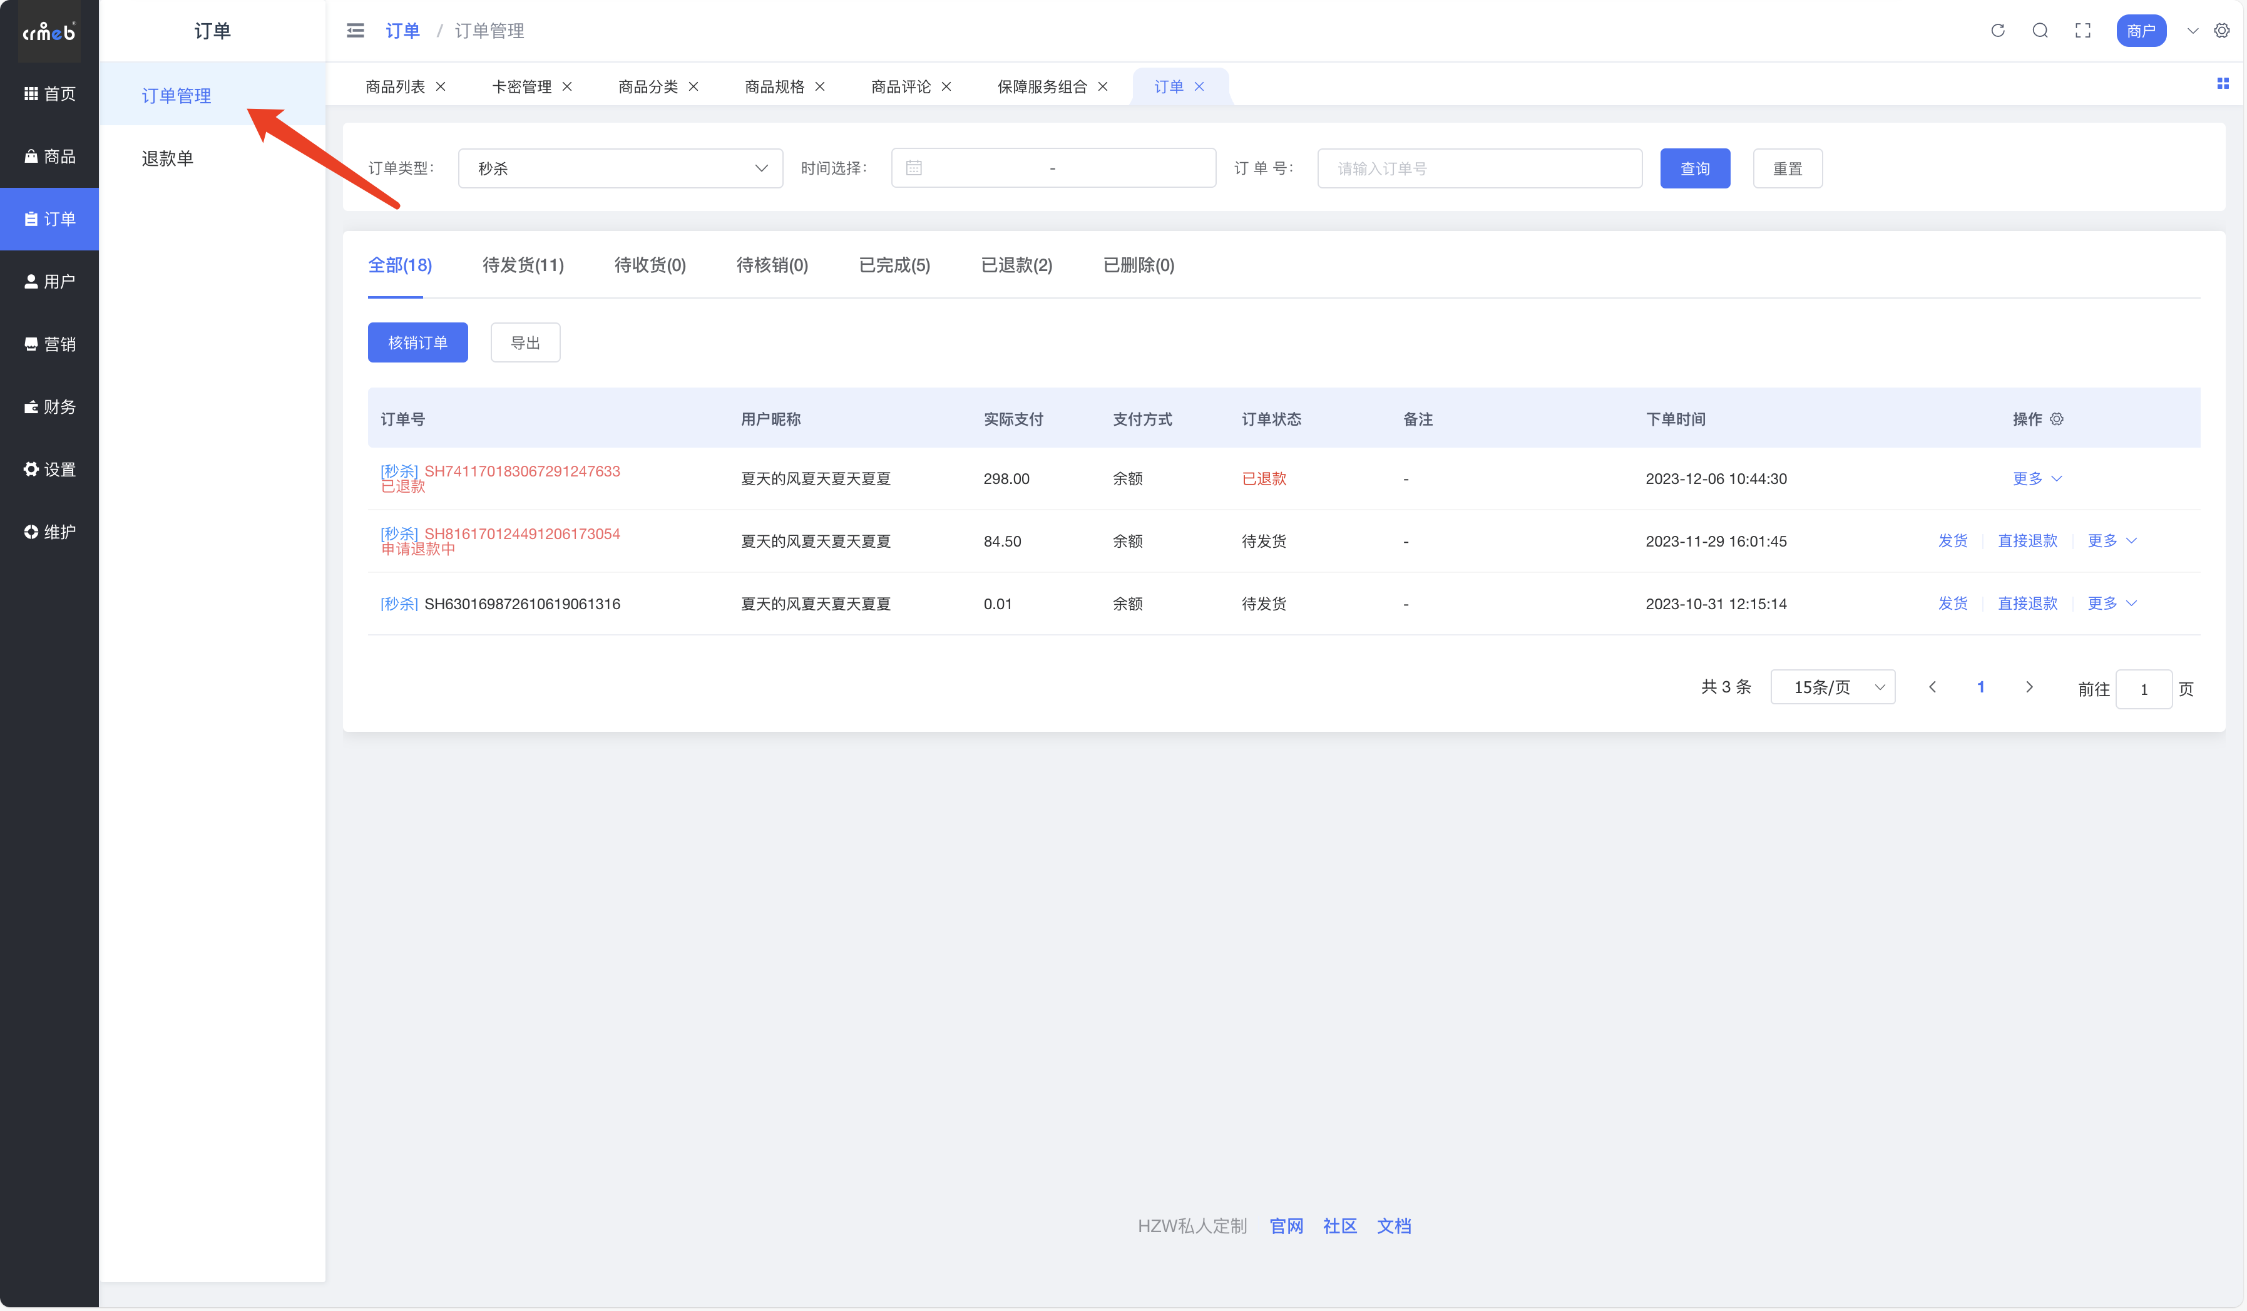The height and width of the screenshot is (1311, 2247).
Task: Open the 15条/页 page size dropdown
Action: click(1833, 687)
